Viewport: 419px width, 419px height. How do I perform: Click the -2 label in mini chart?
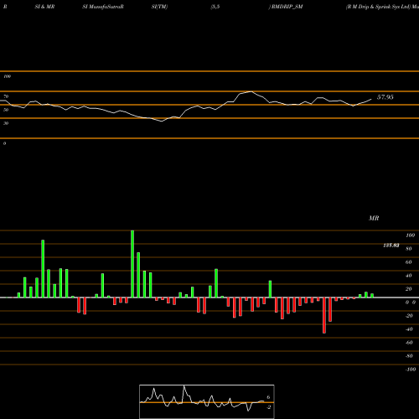tap(268, 407)
